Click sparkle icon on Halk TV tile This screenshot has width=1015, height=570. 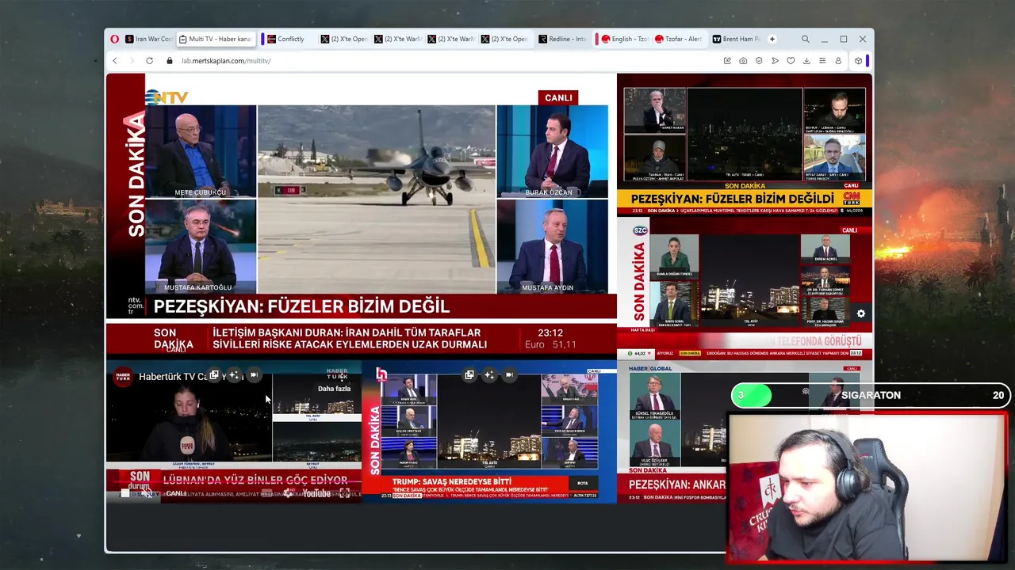(489, 375)
